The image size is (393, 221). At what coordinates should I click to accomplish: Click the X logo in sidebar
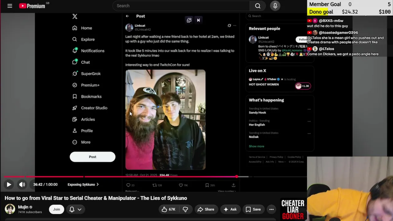(75, 17)
